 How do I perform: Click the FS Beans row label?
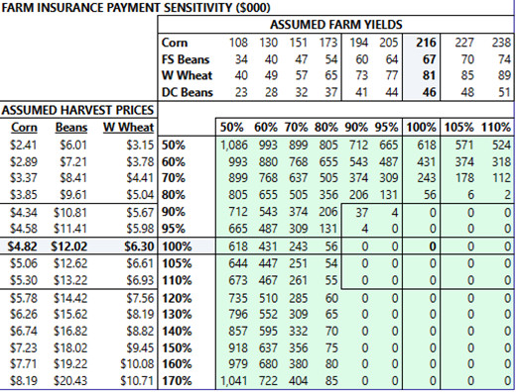pos(186,59)
